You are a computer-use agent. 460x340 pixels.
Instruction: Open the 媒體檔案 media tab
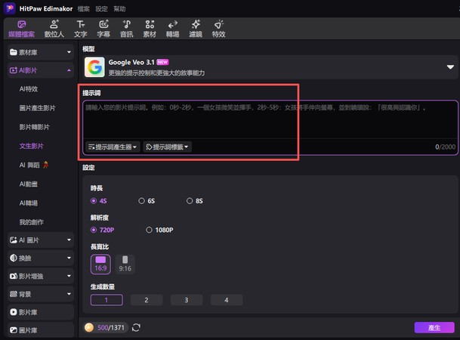pos(21,29)
